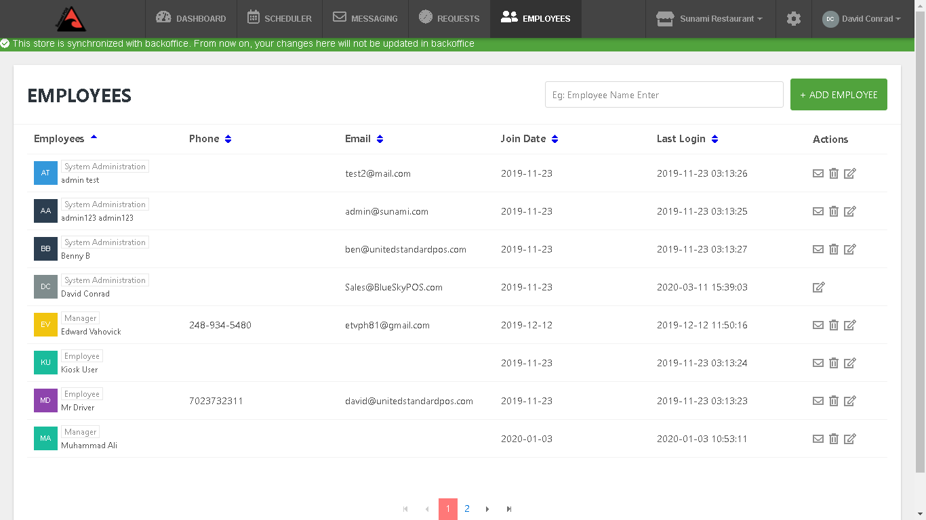Open the Scheduler tab
Image resolution: width=926 pixels, height=520 pixels.
[x=279, y=19]
